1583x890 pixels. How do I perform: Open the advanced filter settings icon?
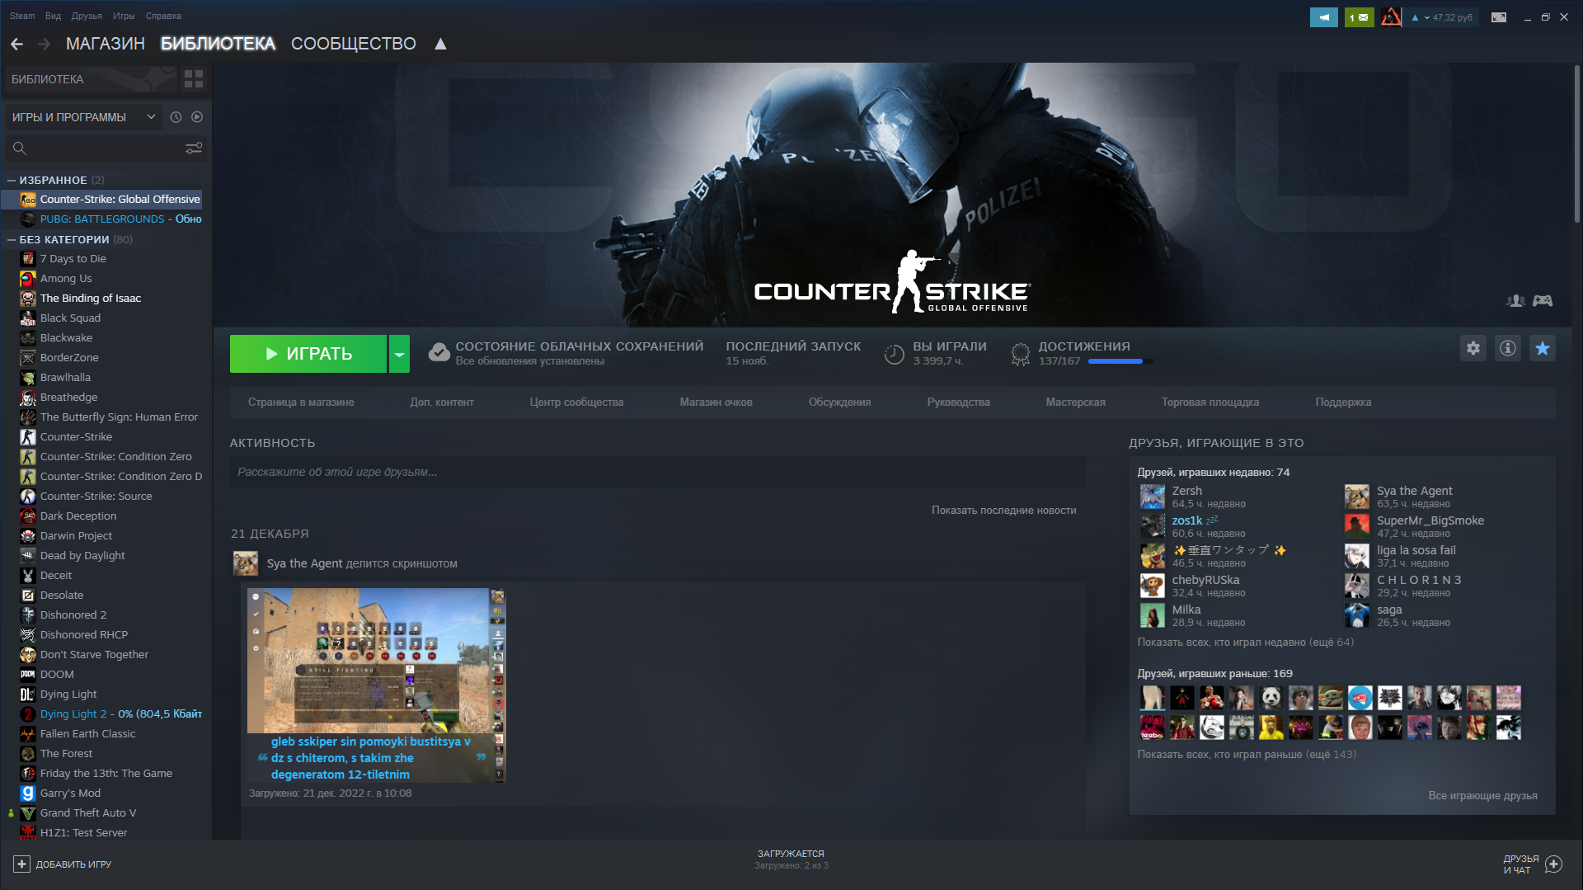(x=194, y=148)
